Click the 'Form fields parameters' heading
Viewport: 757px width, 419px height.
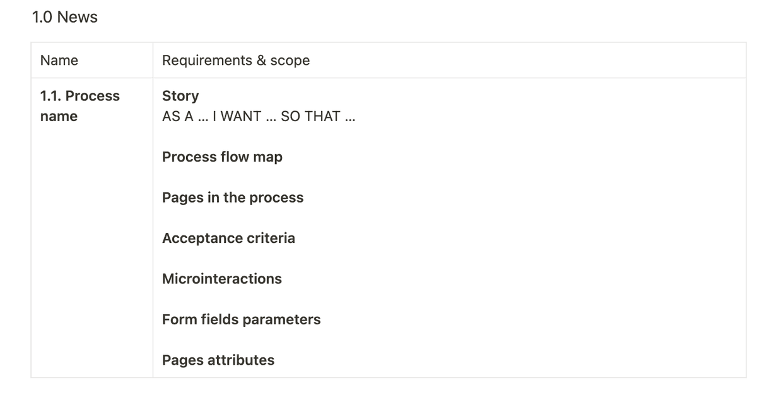click(x=242, y=319)
